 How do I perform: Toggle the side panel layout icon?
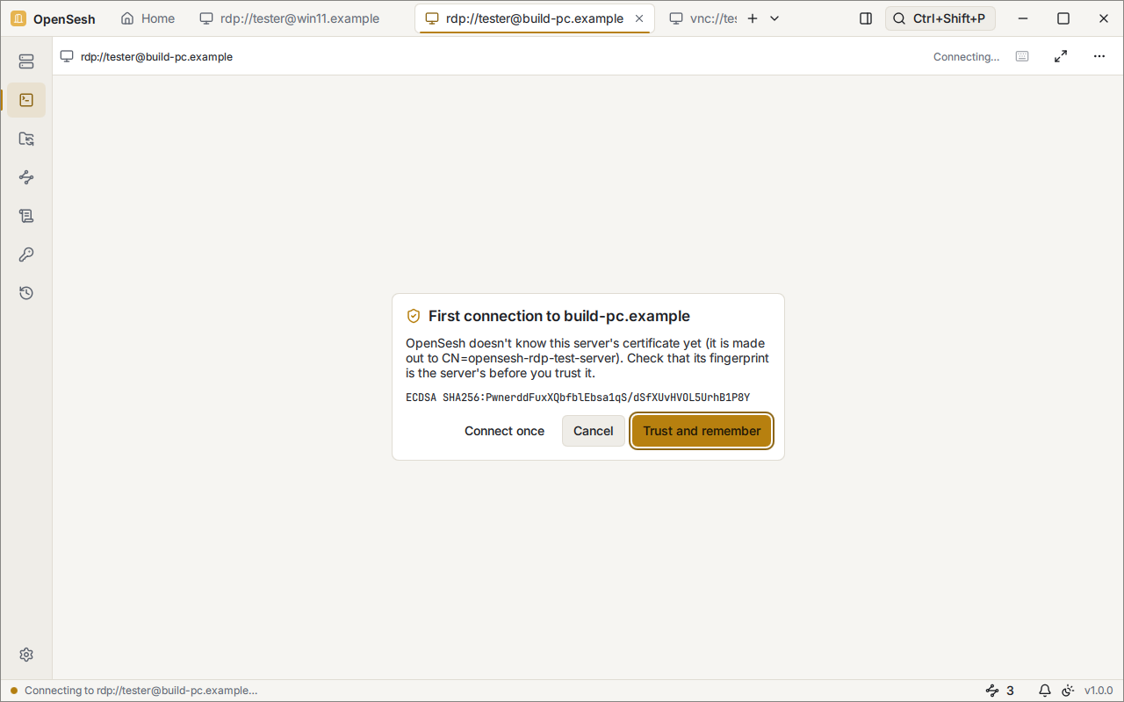tap(866, 18)
